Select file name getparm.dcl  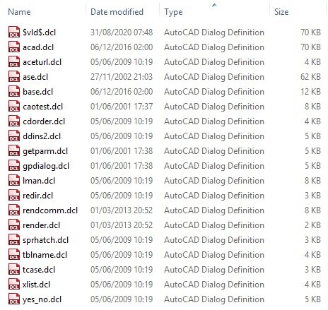click(45, 151)
